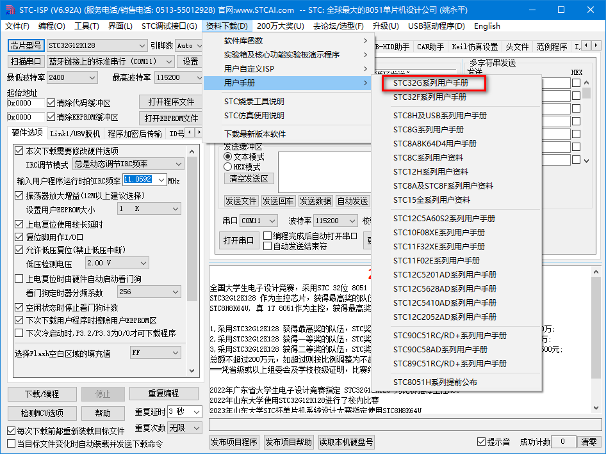Switch to 程序加密后传输 tab
The width and height of the screenshot is (606, 454).
(x=135, y=134)
